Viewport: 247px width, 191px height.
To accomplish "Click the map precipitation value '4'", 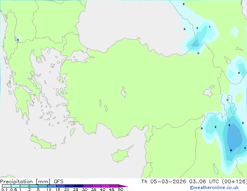I will coord(245,148).
